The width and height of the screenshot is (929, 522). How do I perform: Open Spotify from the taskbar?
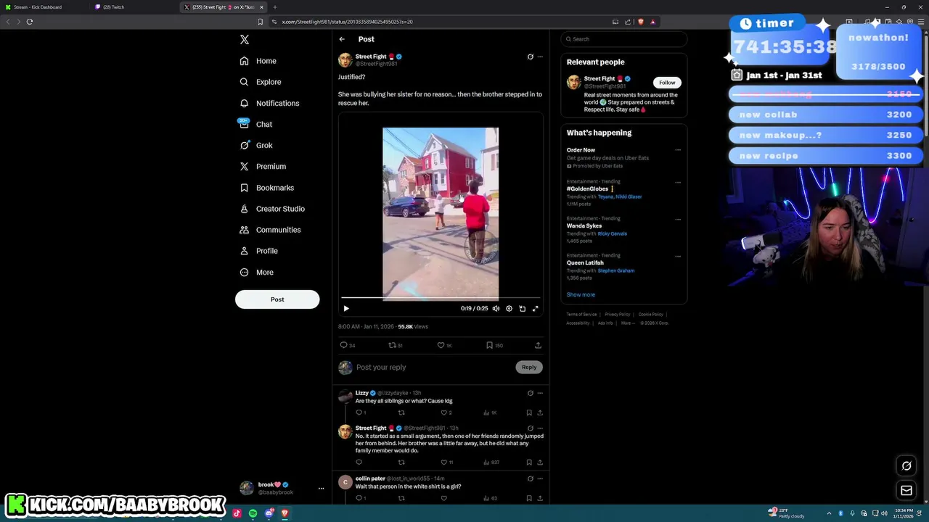(x=253, y=513)
